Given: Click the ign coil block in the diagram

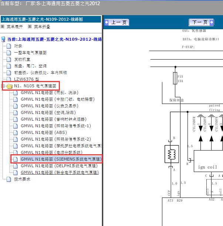Looking at the screenshot, I should 208,161.
